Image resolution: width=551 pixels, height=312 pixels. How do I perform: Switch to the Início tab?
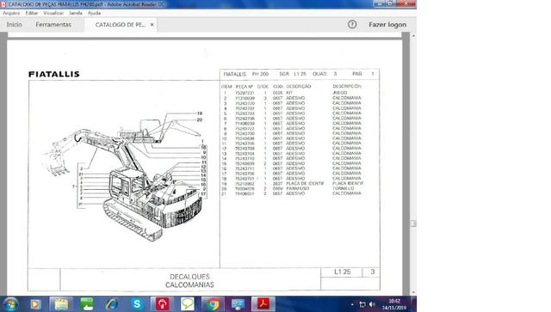click(15, 25)
